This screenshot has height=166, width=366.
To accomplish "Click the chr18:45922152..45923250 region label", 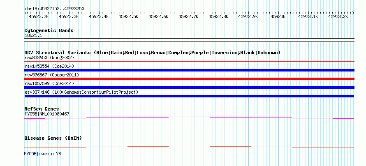I will [x=54, y=9].
